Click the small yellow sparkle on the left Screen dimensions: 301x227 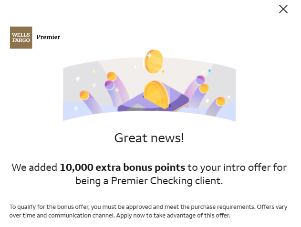point(94,72)
